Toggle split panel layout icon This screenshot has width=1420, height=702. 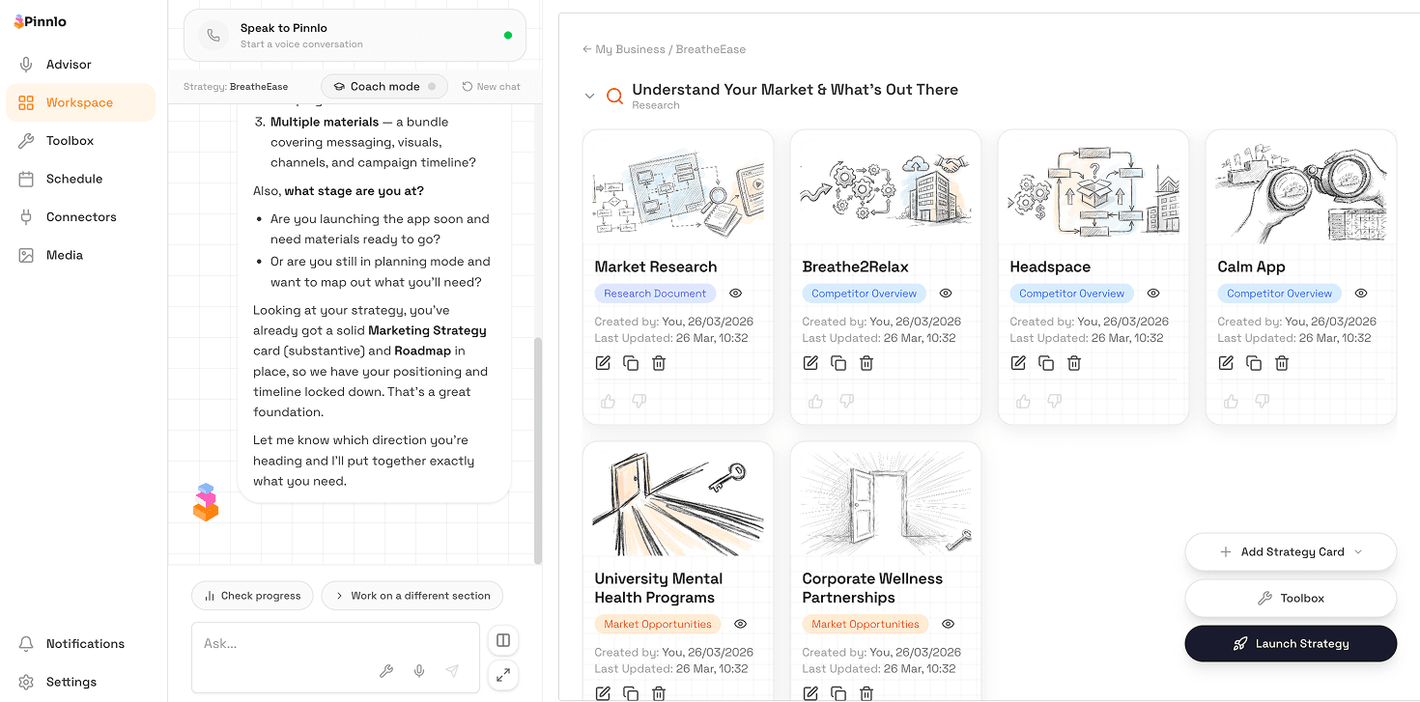pyautogui.click(x=503, y=640)
